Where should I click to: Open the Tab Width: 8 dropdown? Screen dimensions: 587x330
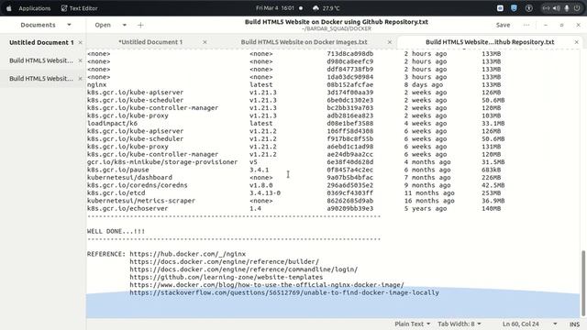click(460, 324)
